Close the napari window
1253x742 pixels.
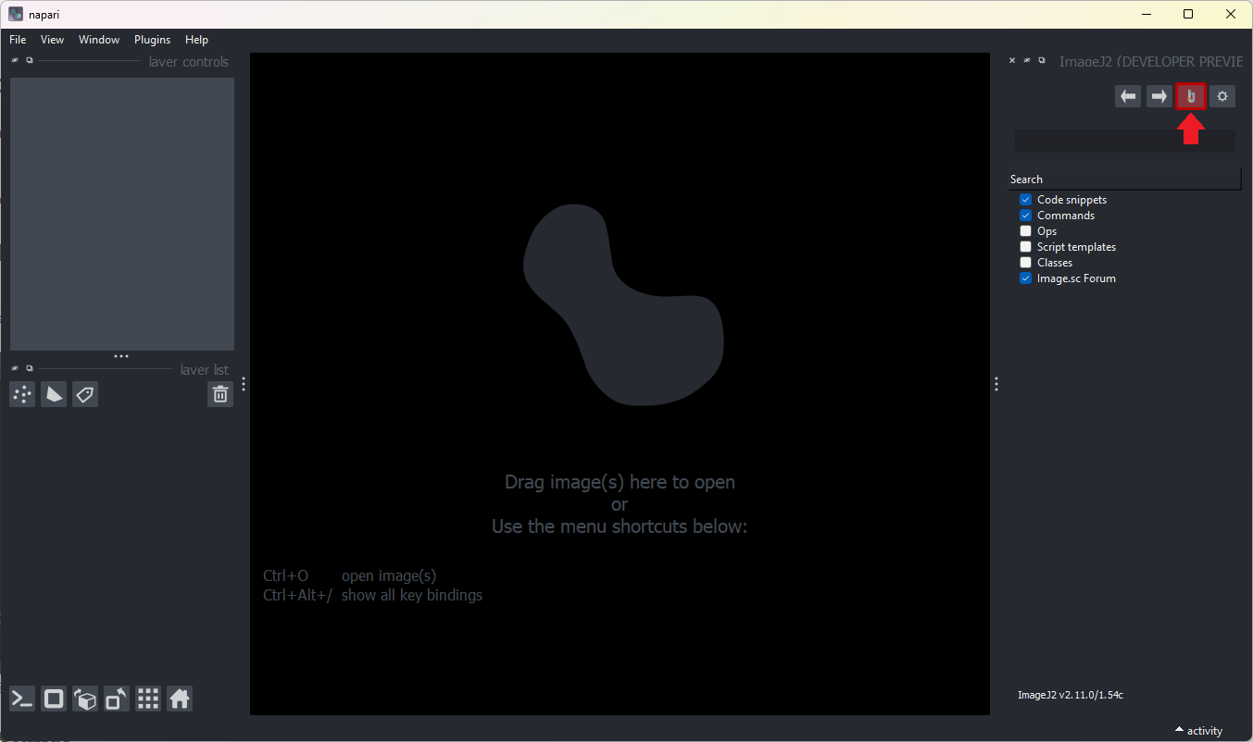pos(1231,14)
